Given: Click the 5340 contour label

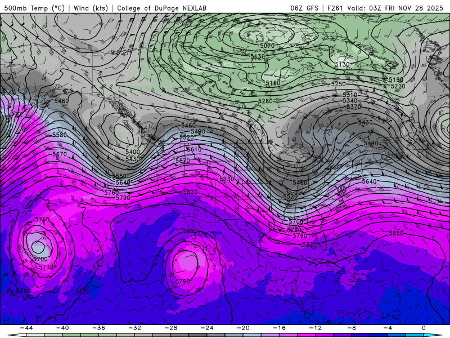Looking at the screenshot, I should point(350,101).
